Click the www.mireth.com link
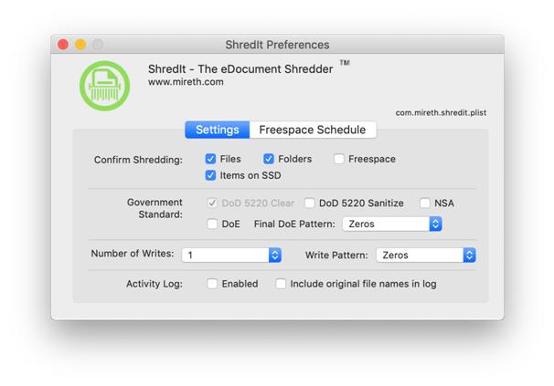Screen dimensions: 554x386 (x=186, y=82)
